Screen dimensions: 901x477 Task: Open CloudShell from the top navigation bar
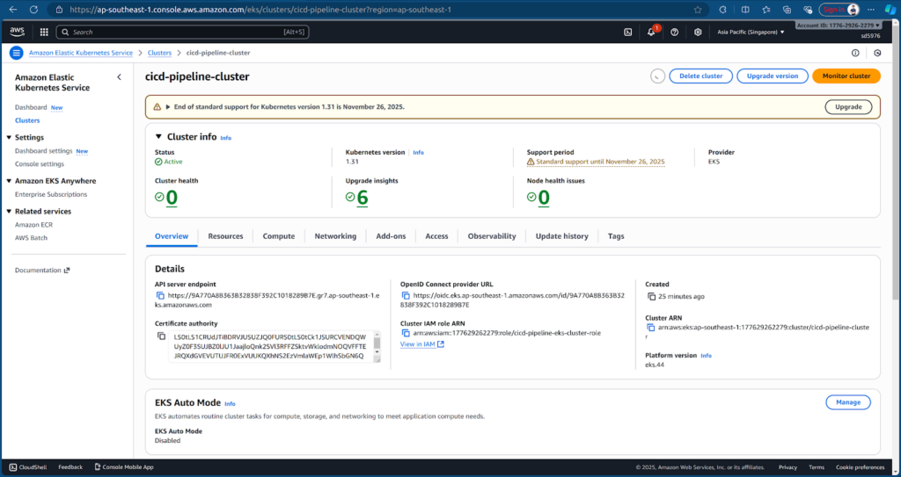click(627, 32)
